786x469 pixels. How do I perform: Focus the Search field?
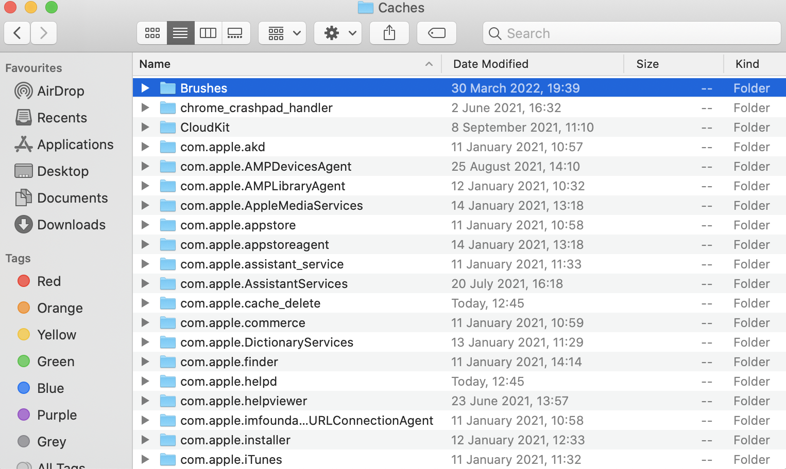tap(632, 33)
